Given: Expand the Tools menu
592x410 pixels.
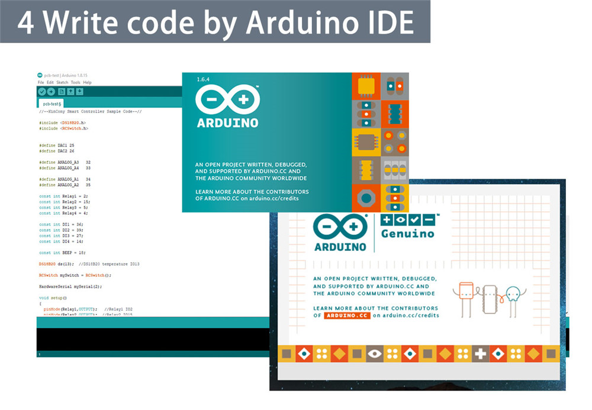Looking at the screenshot, I should 76,83.
